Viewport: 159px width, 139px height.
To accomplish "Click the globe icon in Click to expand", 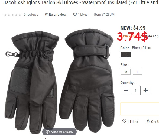I will (x=48, y=132).
